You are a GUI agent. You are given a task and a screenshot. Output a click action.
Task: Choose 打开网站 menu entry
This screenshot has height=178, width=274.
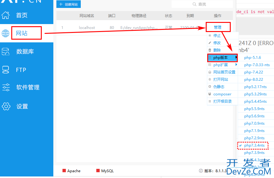tap(222, 79)
